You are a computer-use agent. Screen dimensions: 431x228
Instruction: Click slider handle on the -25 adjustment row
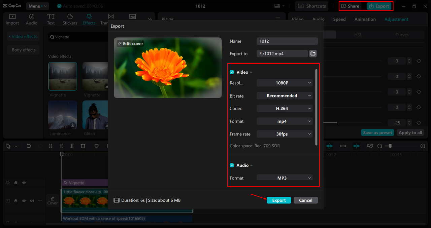(337, 123)
